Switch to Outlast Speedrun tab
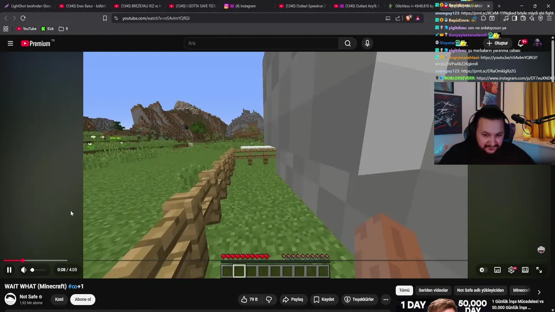Viewport: 555px width, 312px height. [303, 6]
